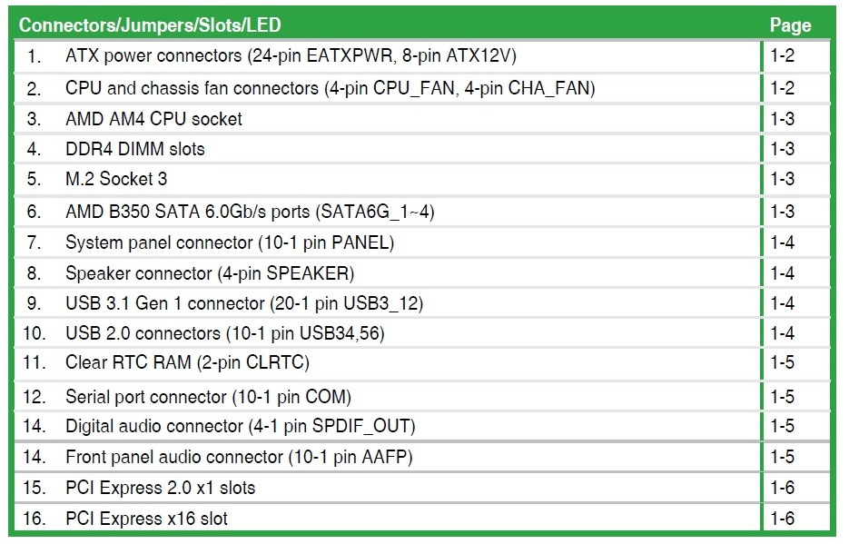Image resolution: width=849 pixels, height=544 pixels.
Task: Click the ATX power connectors row
Action: click(x=291, y=56)
